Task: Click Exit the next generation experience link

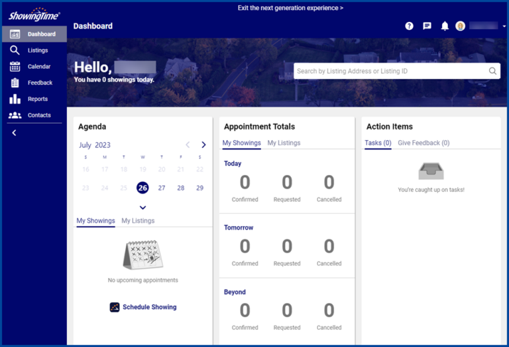Action: point(290,8)
